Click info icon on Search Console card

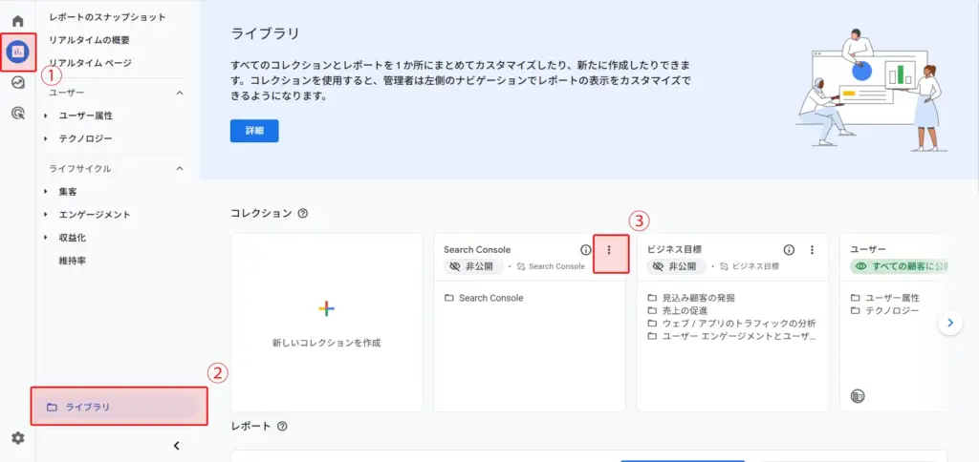[x=586, y=249]
